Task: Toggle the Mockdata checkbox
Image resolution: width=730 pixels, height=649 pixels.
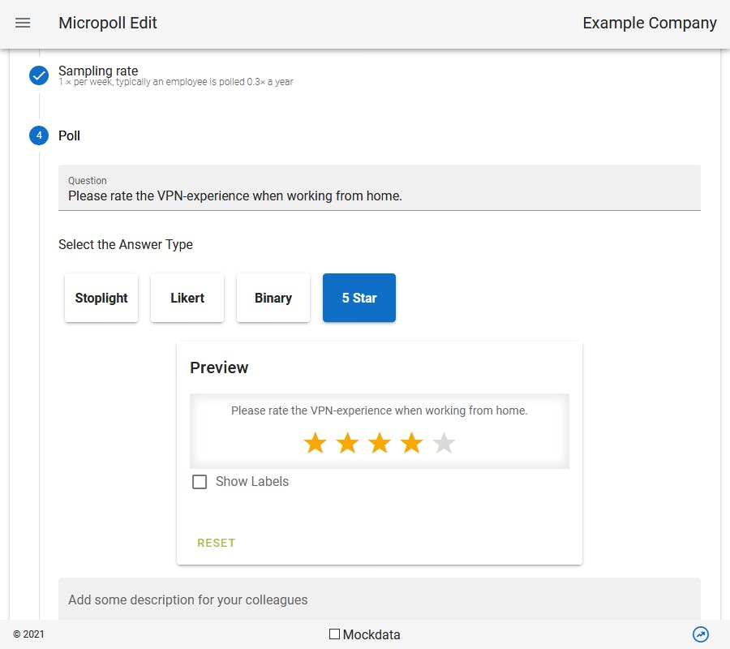Action: tap(334, 634)
